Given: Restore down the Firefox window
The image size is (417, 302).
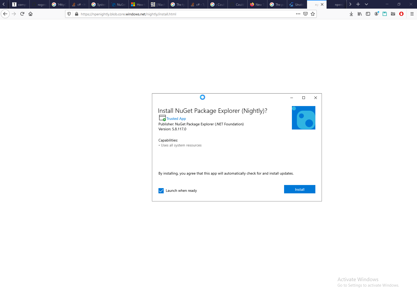Looking at the screenshot, I should (x=399, y=4).
